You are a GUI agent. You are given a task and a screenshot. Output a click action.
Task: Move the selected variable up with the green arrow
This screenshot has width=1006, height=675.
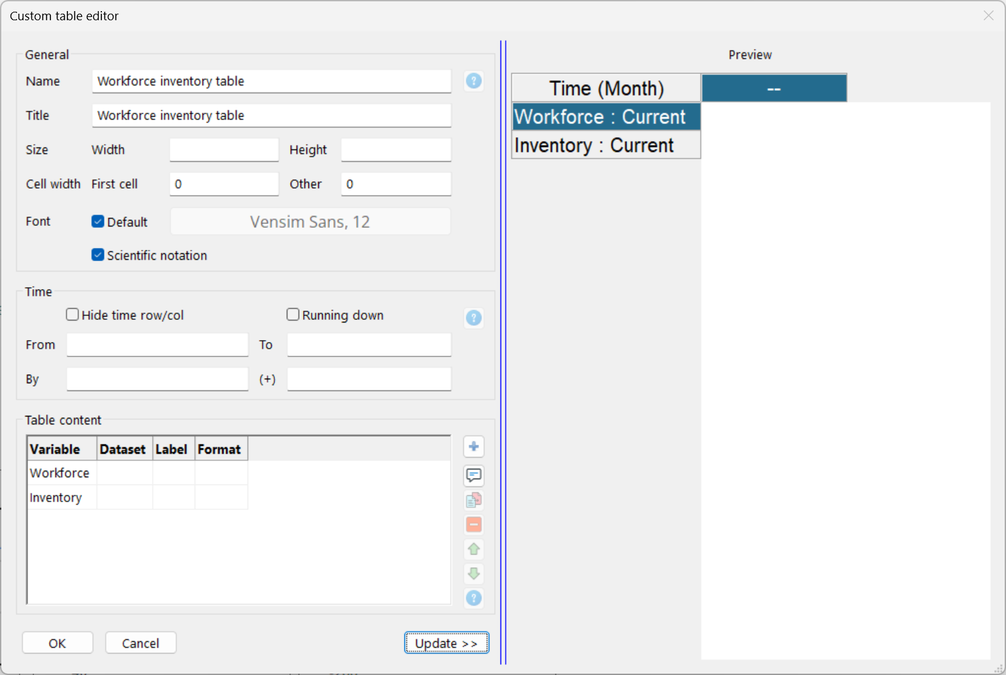coord(474,549)
